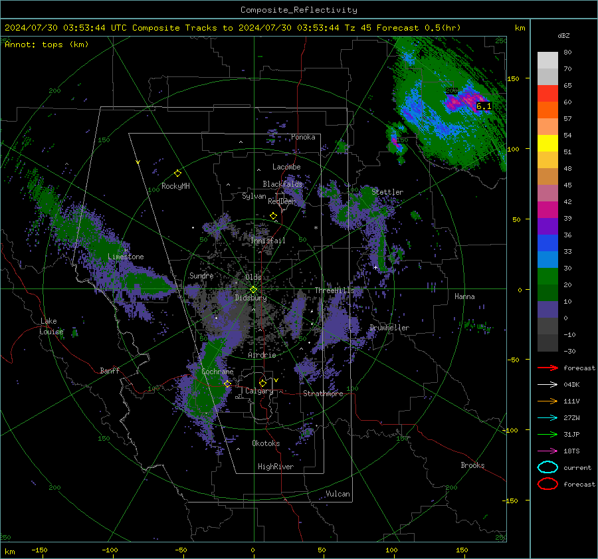Click the ThreeHills city label
The height and width of the screenshot is (559, 598).
pyautogui.click(x=334, y=290)
